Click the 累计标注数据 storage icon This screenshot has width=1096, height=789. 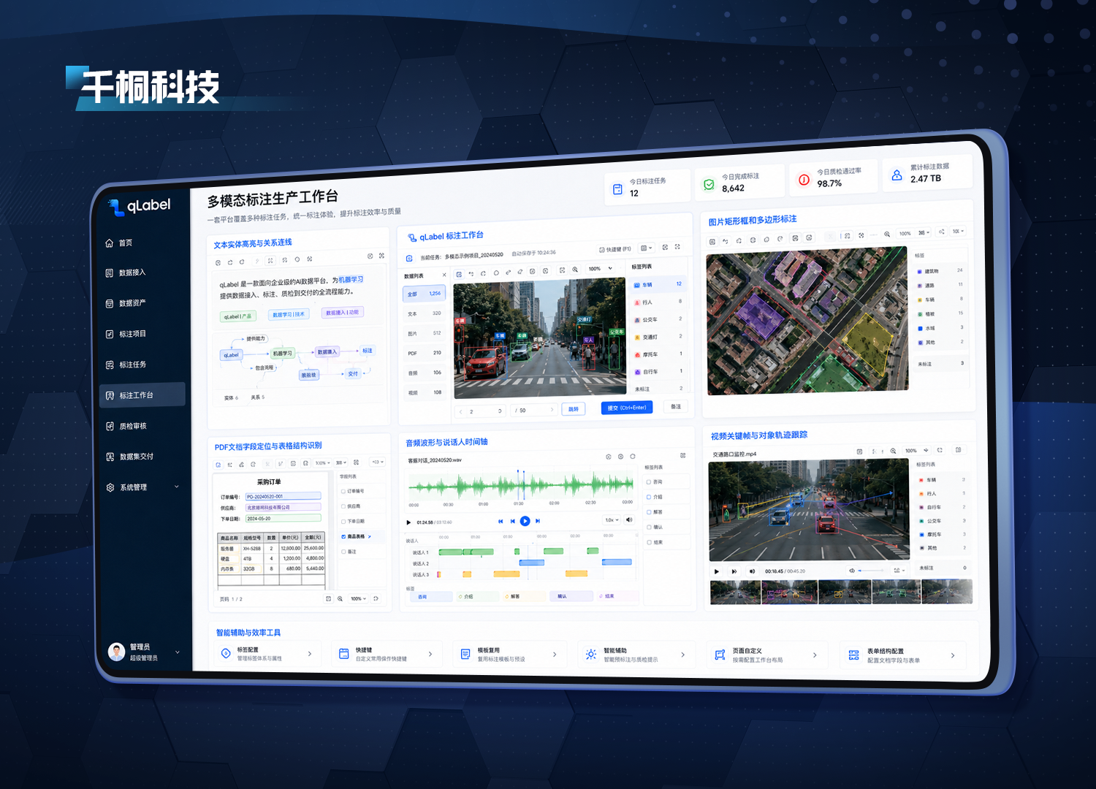coord(897,175)
